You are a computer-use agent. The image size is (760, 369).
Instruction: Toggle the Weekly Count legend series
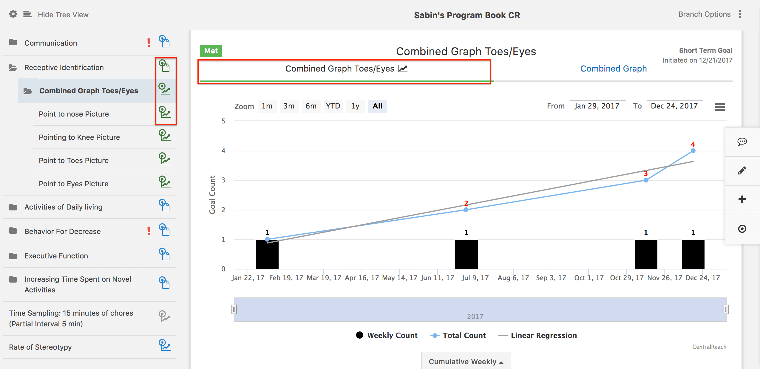[387, 335]
